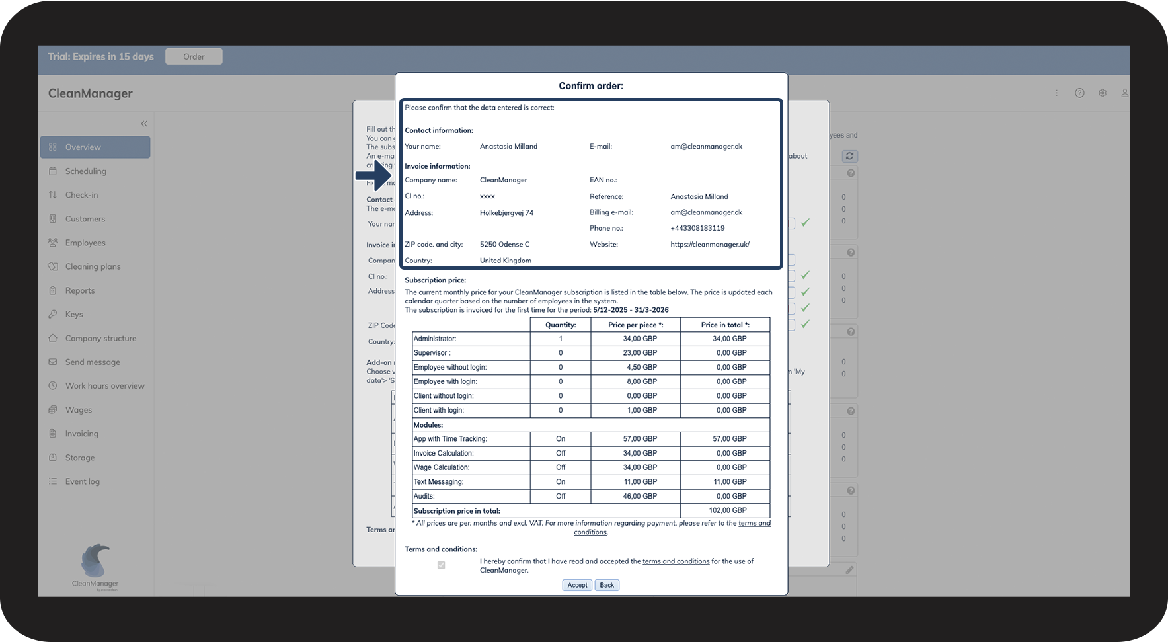Image resolution: width=1168 pixels, height=642 pixels.
Task: Click the CleanManager logo at sidebar bottom
Action: 96,567
